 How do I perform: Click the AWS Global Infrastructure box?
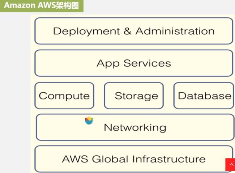(x=134, y=159)
